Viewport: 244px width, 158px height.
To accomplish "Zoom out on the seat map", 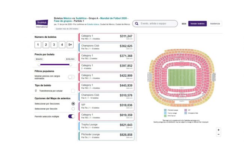I will pos(218,134).
